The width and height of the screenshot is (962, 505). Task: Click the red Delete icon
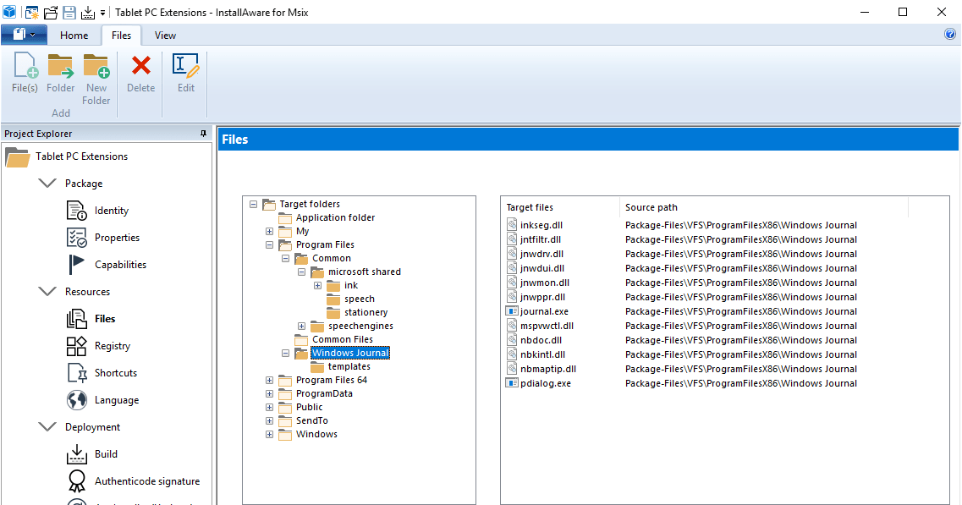pyautogui.click(x=140, y=66)
